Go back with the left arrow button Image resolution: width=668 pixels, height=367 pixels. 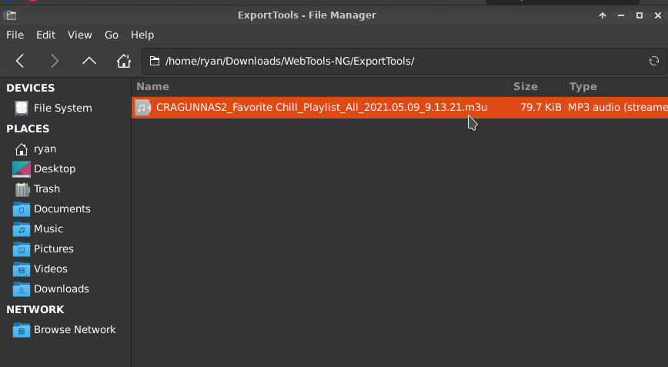(x=19, y=61)
